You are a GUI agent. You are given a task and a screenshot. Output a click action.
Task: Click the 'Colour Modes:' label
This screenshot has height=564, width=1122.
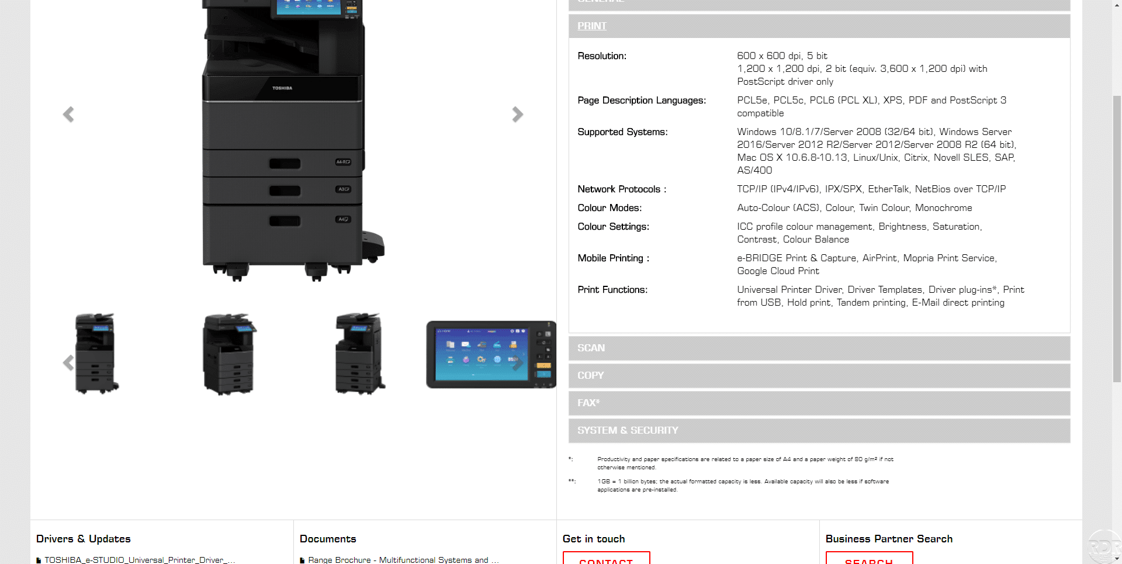[x=610, y=208]
